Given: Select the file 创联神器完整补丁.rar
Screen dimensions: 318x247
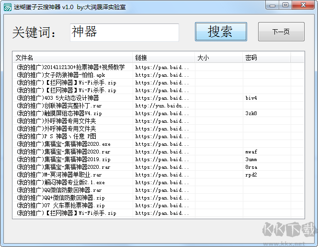Looking at the screenshot, I should coord(59,106).
